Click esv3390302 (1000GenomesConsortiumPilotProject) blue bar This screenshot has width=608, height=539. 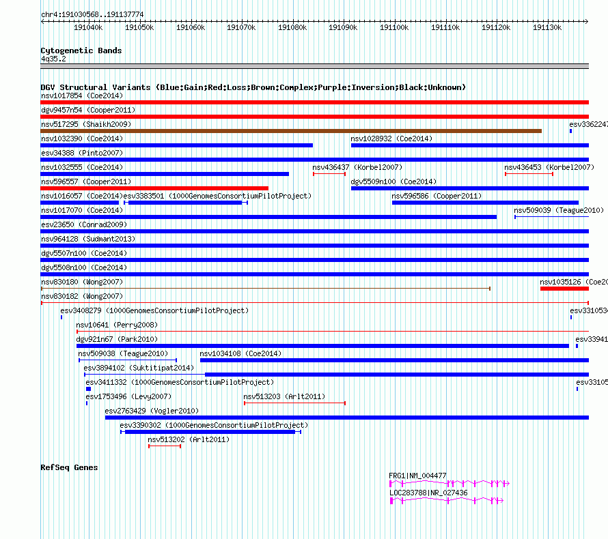(x=210, y=432)
